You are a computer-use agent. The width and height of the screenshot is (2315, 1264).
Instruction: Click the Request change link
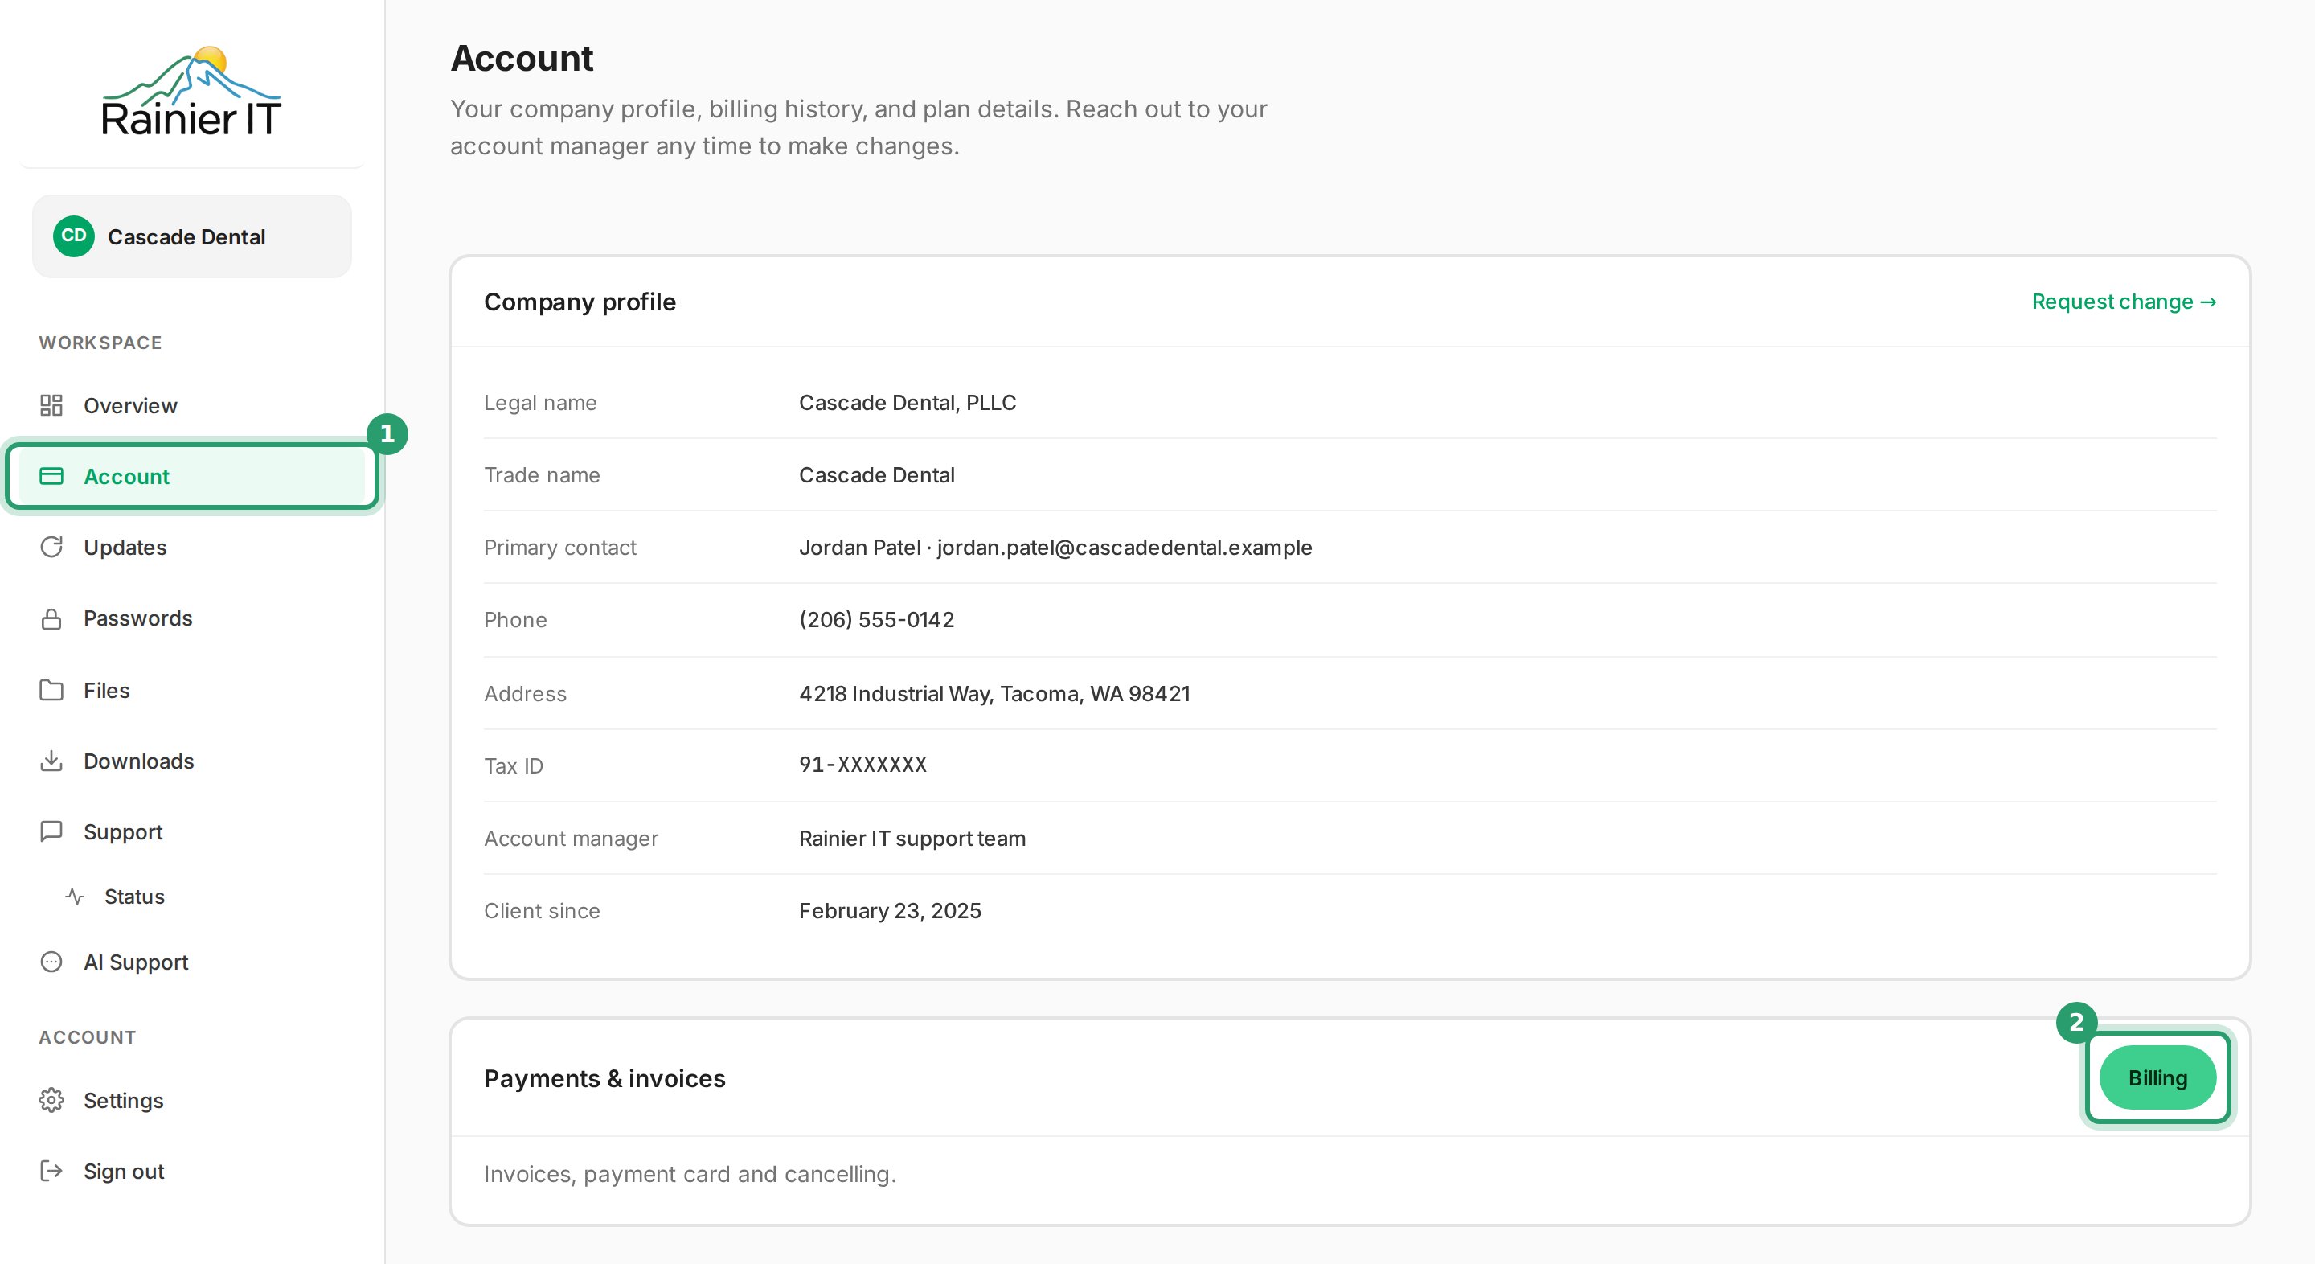[2124, 302]
